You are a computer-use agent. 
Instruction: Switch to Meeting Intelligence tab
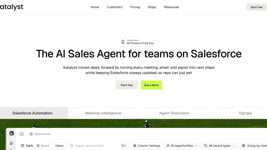(x=103, y=113)
